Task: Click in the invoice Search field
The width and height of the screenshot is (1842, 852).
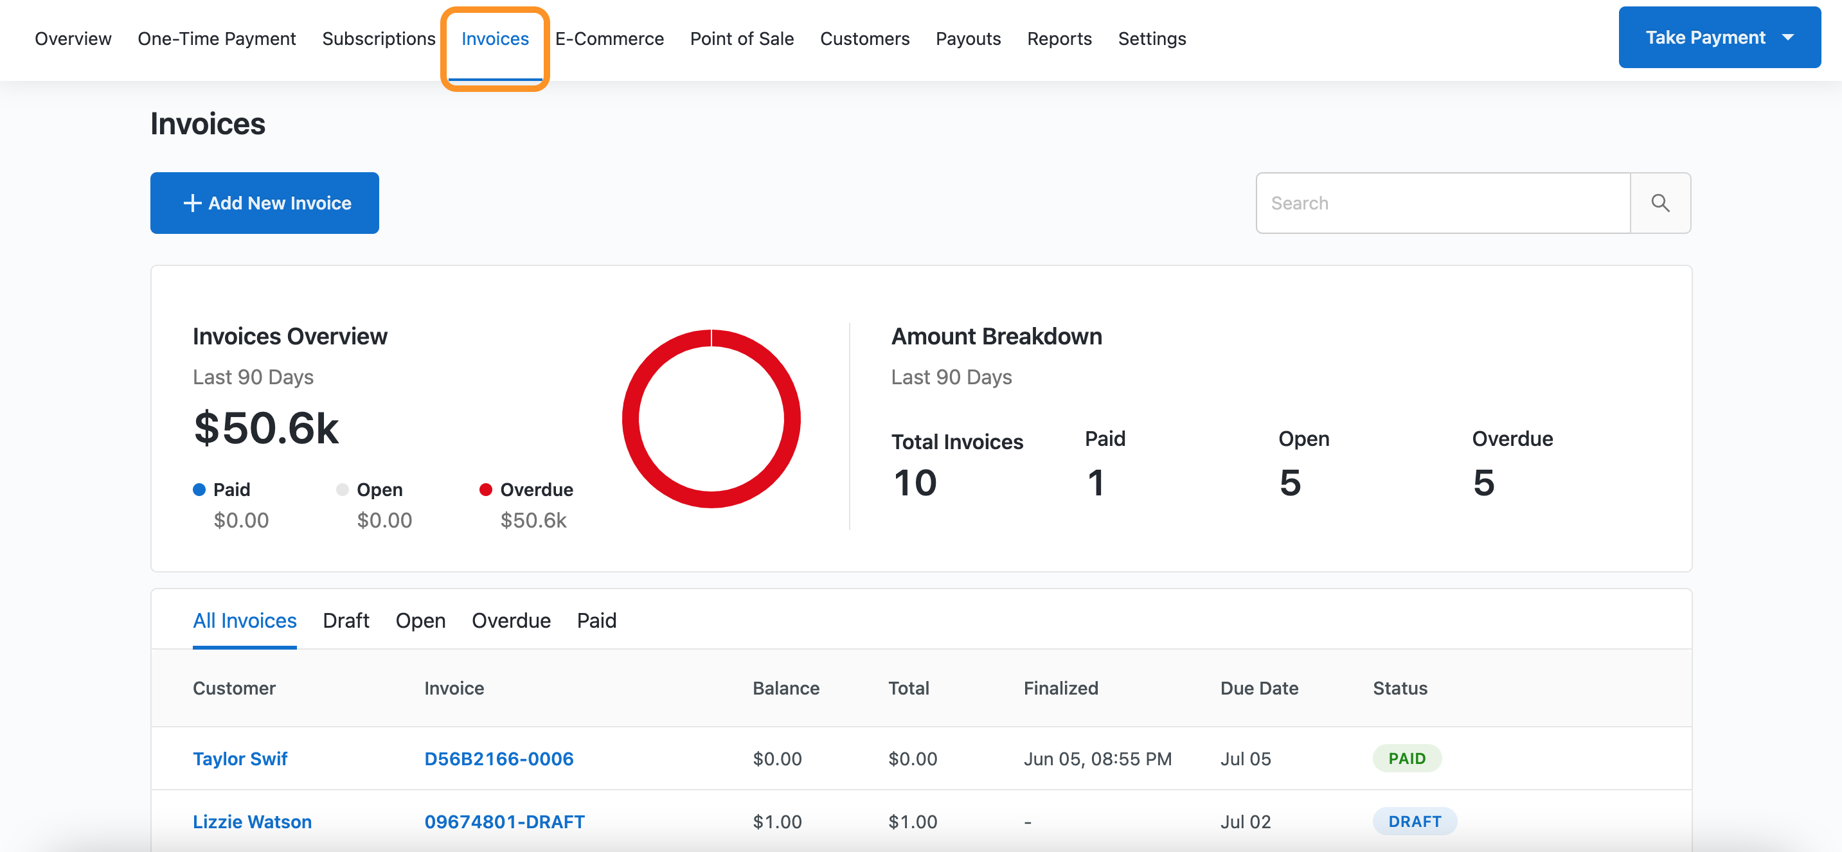Action: tap(1442, 203)
